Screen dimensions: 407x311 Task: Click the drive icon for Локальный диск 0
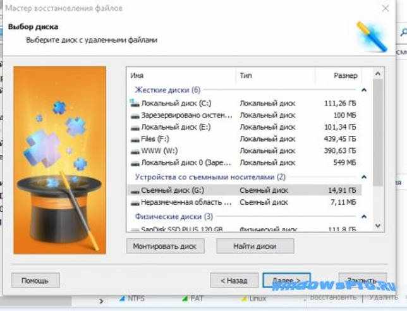pyautogui.click(x=135, y=163)
